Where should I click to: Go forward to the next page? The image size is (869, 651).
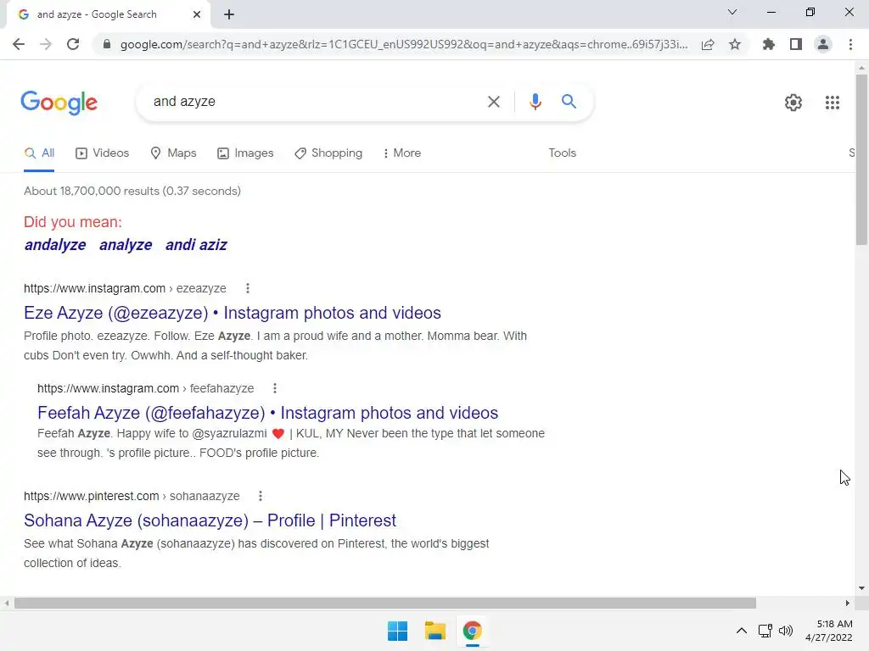click(x=46, y=44)
